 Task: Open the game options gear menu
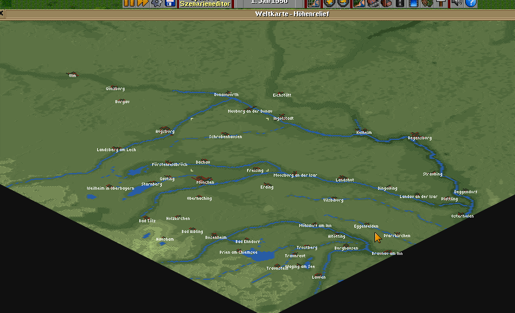(x=156, y=3)
